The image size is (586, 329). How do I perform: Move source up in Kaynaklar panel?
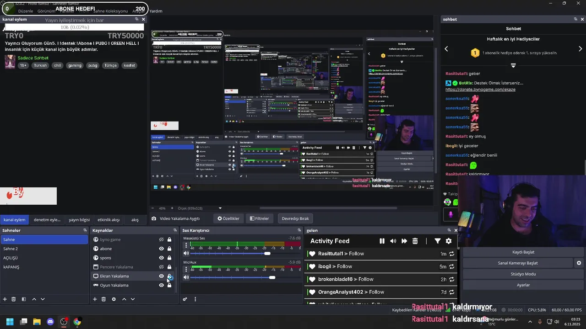tap(124, 299)
